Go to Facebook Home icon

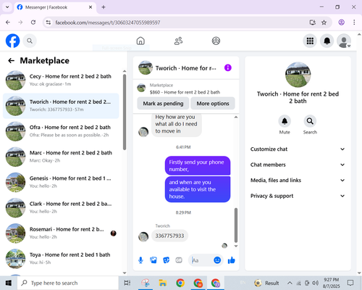(140, 41)
